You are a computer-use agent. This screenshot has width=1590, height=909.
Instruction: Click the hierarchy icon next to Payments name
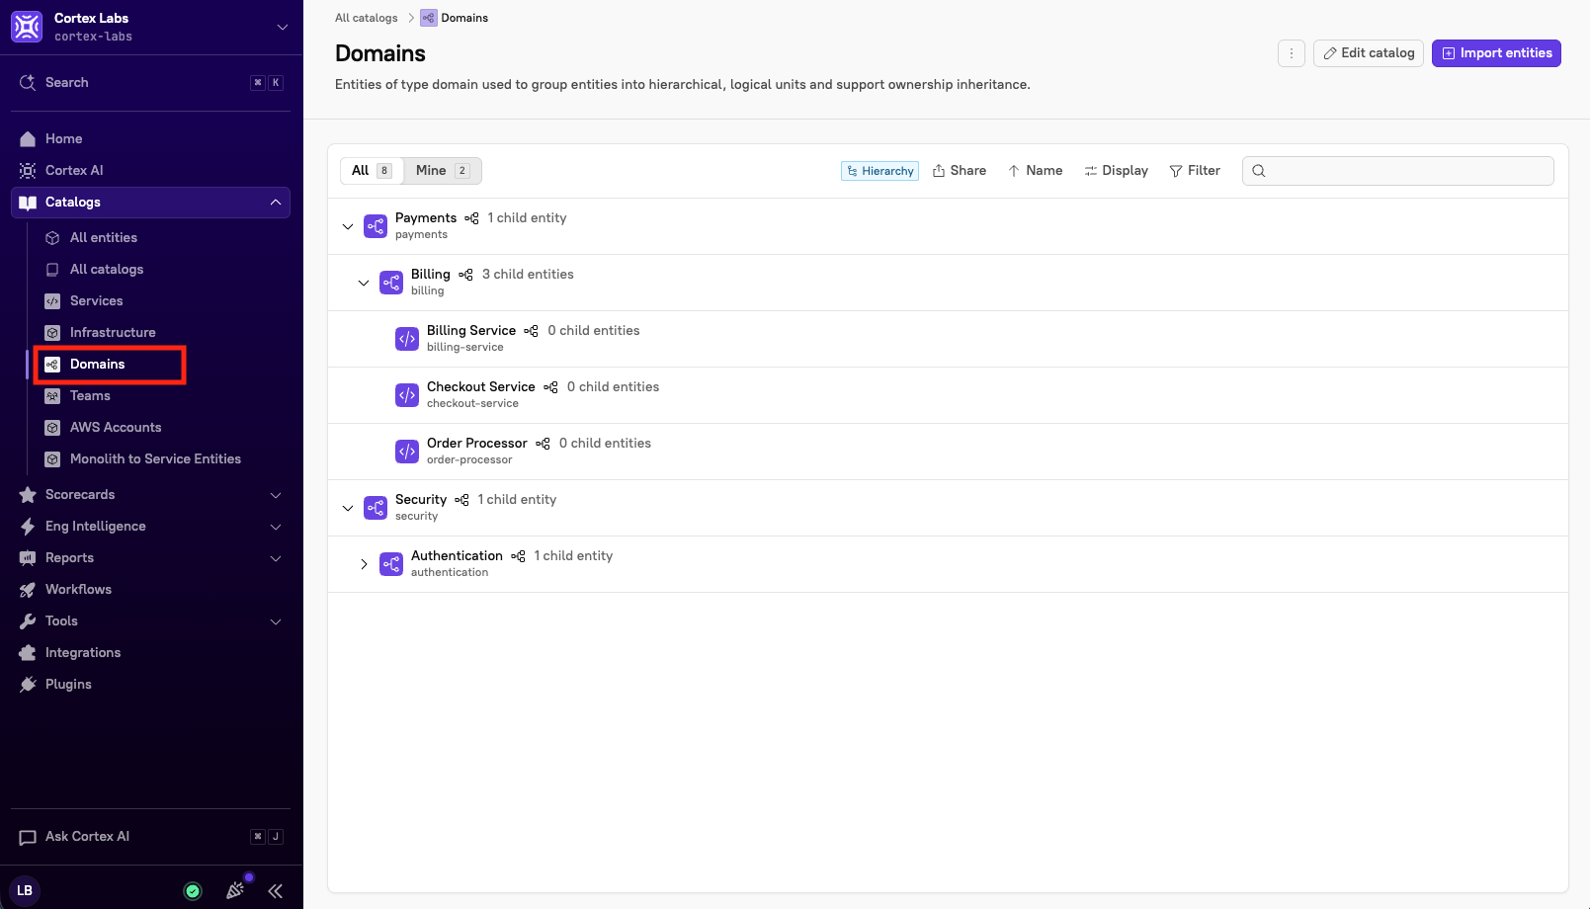pos(472,218)
